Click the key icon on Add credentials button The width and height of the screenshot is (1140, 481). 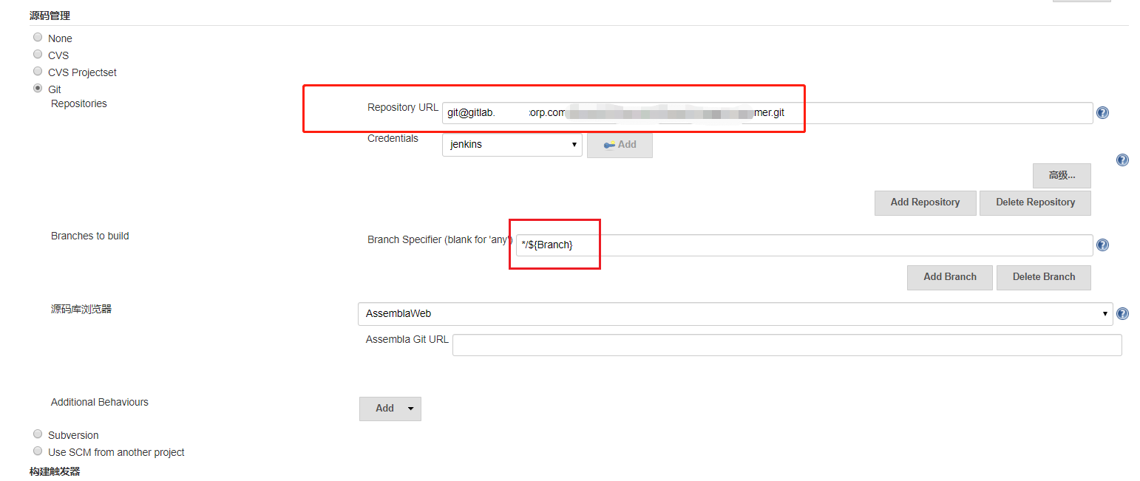click(x=609, y=145)
